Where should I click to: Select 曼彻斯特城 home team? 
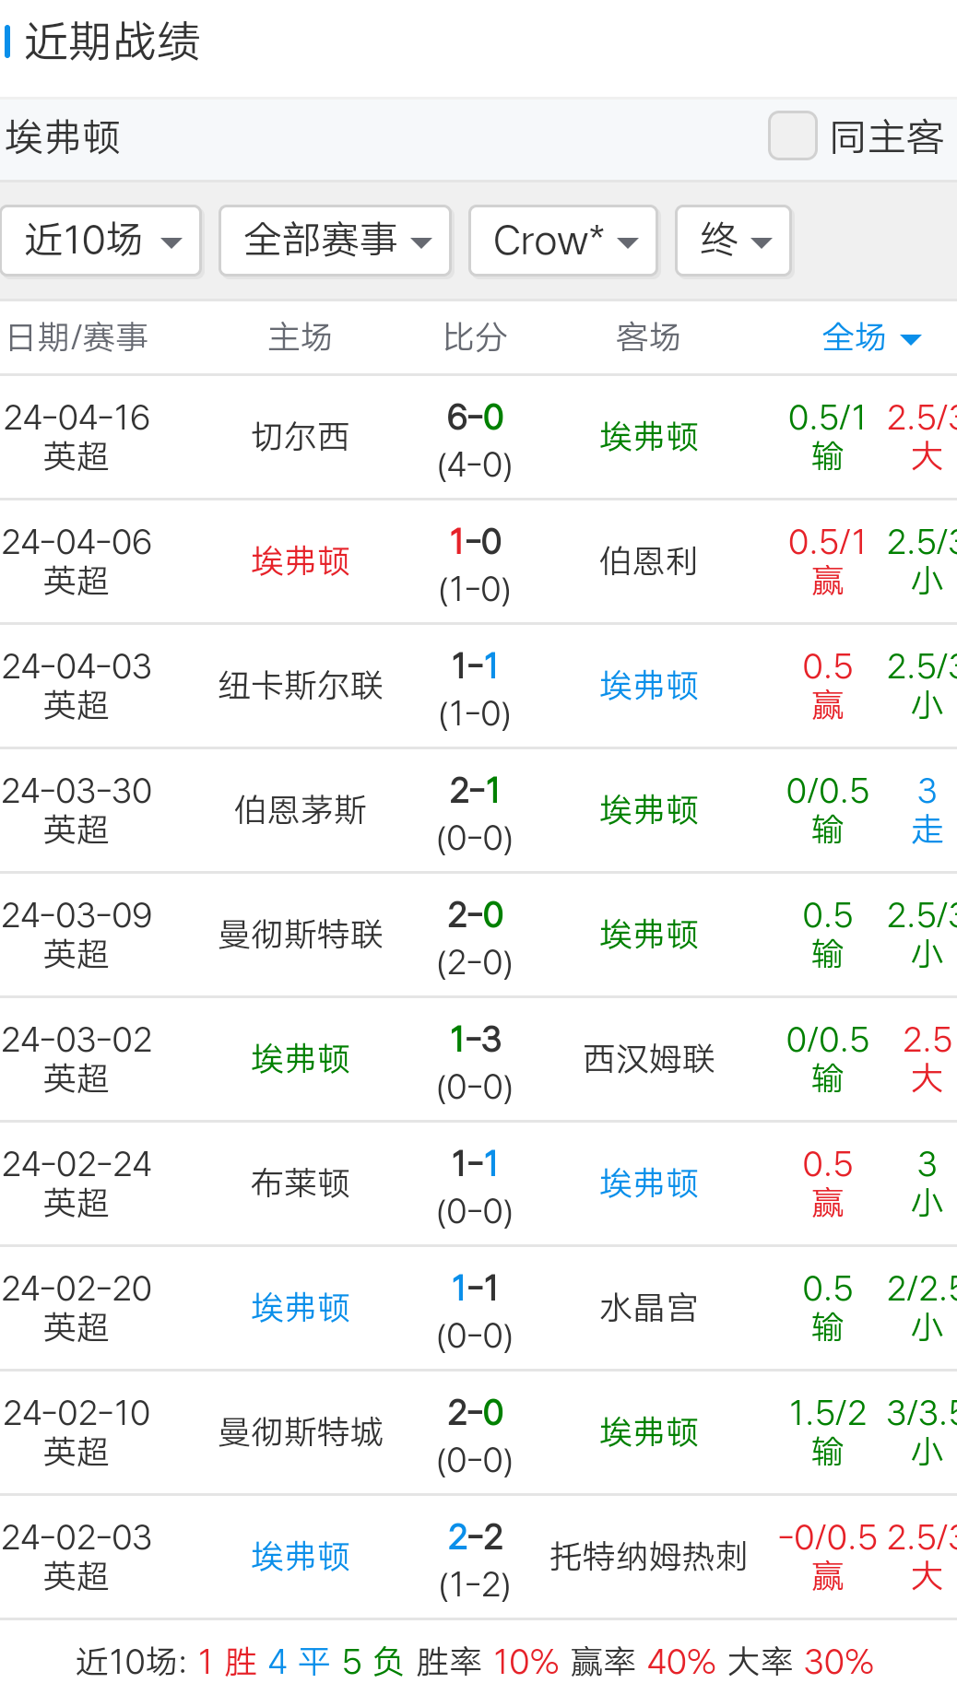click(x=301, y=1432)
